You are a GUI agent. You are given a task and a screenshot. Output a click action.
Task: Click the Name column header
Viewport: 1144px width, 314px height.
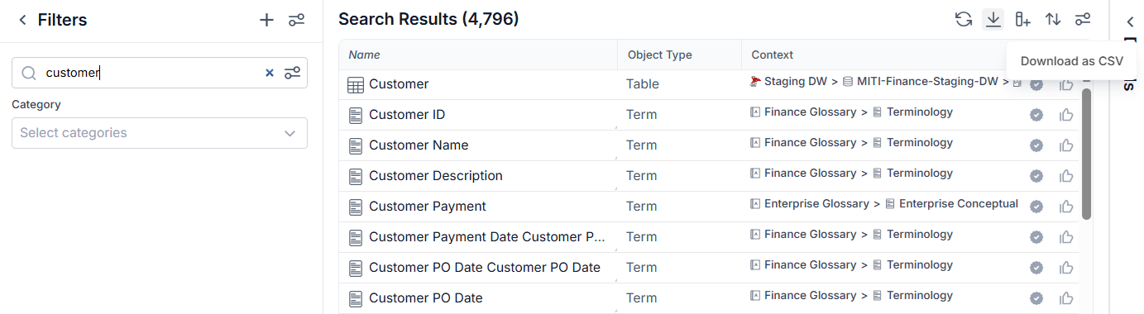(x=365, y=55)
